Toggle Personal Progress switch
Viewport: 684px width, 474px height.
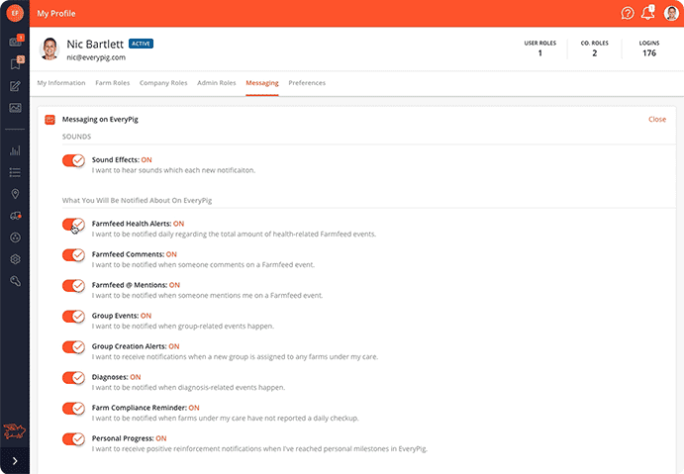coord(73,439)
